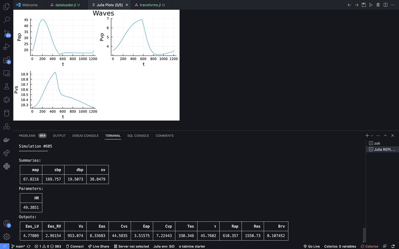Open the Testing flask view
Image resolution: width=399 pixels, height=249 pixels.
click(x=7, y=86)
